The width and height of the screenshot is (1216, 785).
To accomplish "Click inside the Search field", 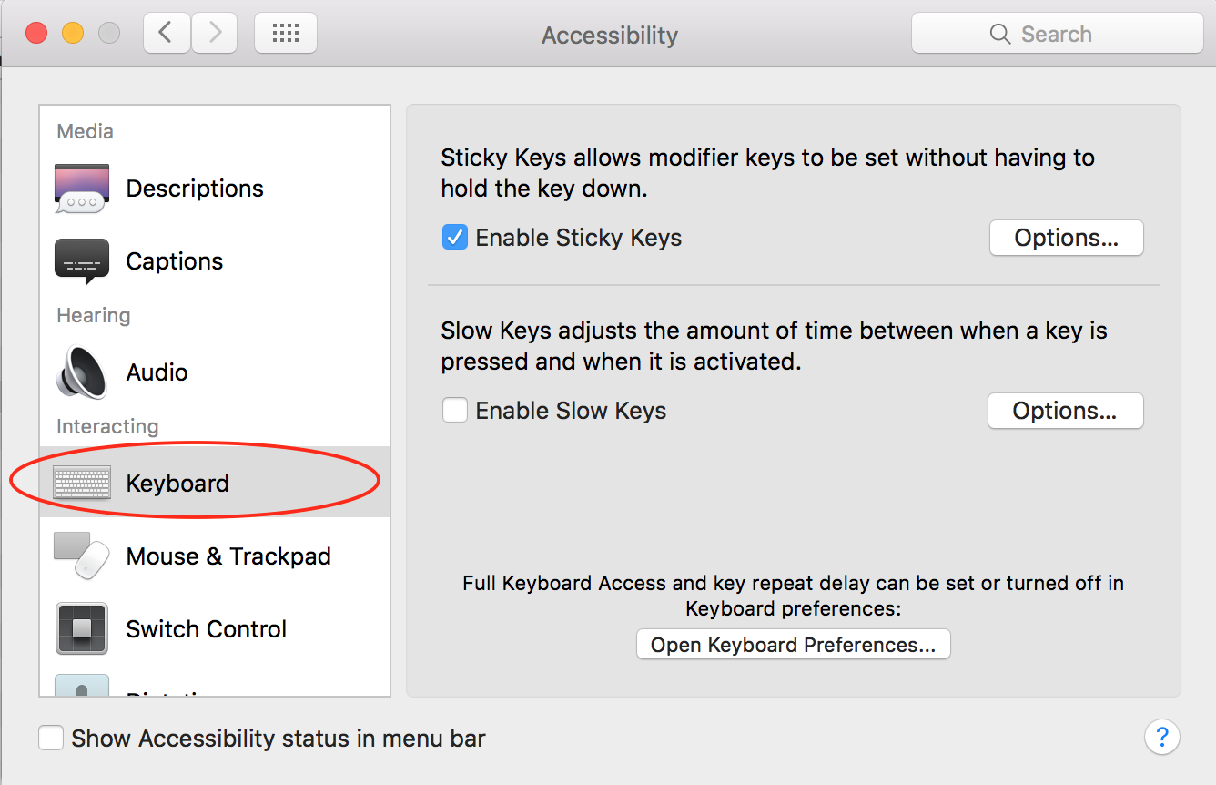I will (1056, 33).
